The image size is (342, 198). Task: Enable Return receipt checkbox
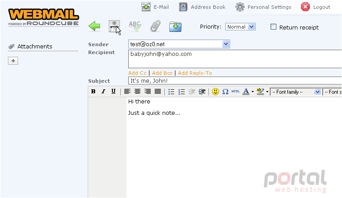[x=273, y=27]
